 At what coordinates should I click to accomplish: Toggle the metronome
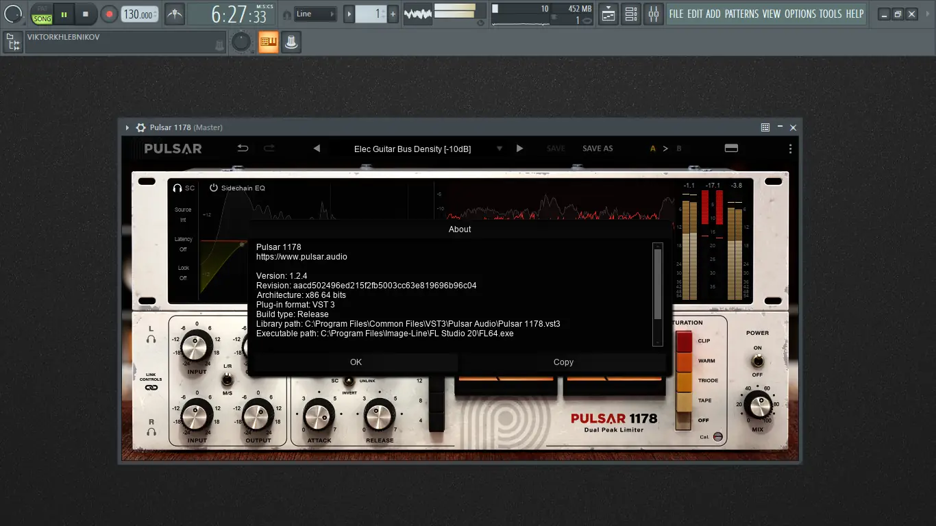pyautogui.click(x=174, y=14)
